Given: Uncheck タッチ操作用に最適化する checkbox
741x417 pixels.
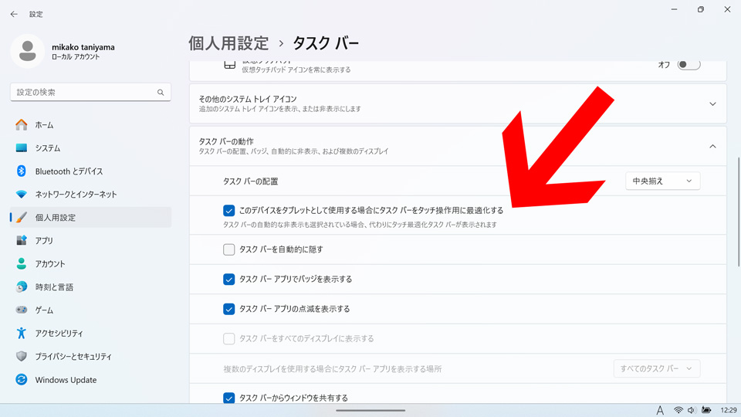Looking at the screenshot, I should (228, 210).
